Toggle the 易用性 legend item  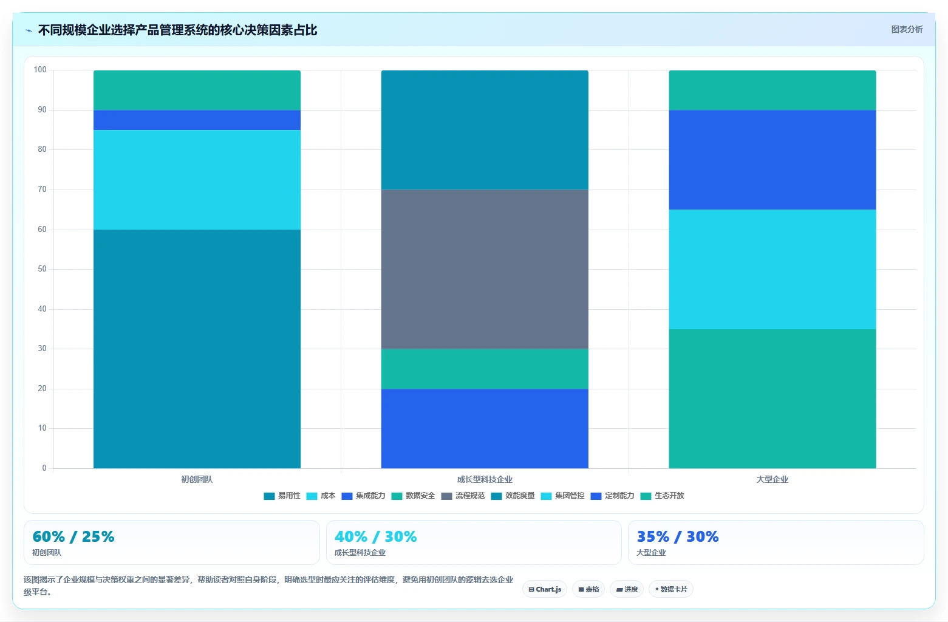[282, 496]
